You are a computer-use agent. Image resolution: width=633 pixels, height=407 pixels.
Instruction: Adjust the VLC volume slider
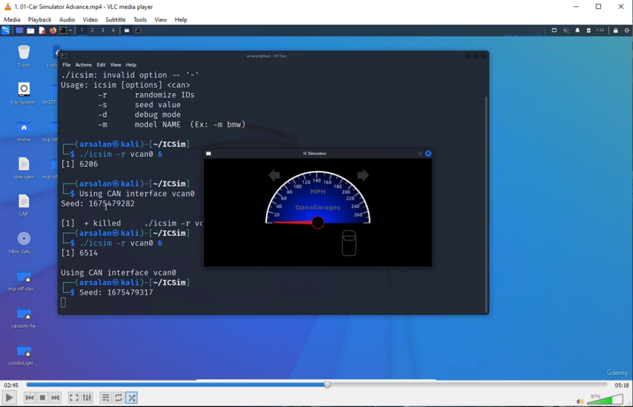pyautogui.click(x=605, y=400)
